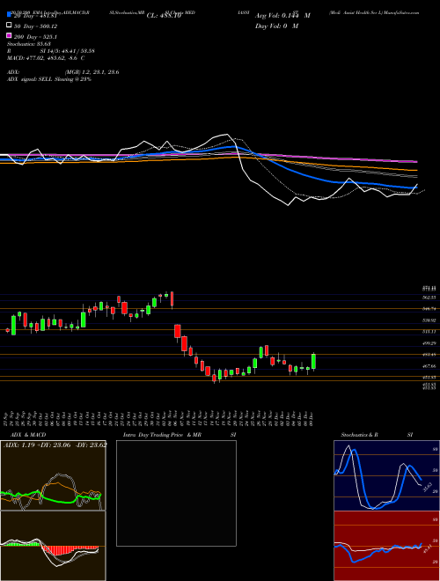Click the large red gap-down candlestick
The width and height of the screenshot is (440, 581).
(178, 331)
